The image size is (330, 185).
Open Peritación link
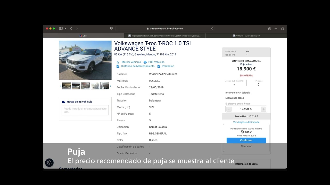[x=168, y=66]
